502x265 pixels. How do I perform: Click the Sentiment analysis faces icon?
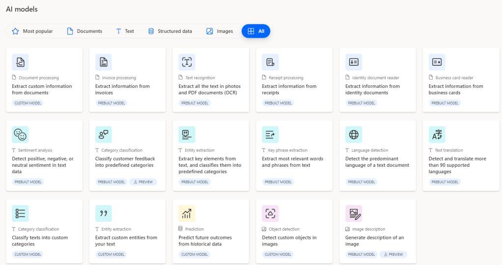click(x=20, y=134)
